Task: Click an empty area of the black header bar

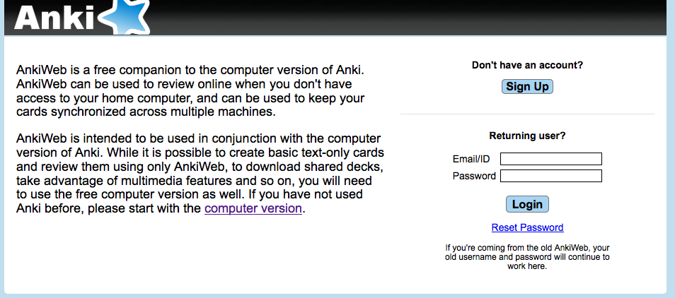Action: pyautogui.click(x=409, y=17)
